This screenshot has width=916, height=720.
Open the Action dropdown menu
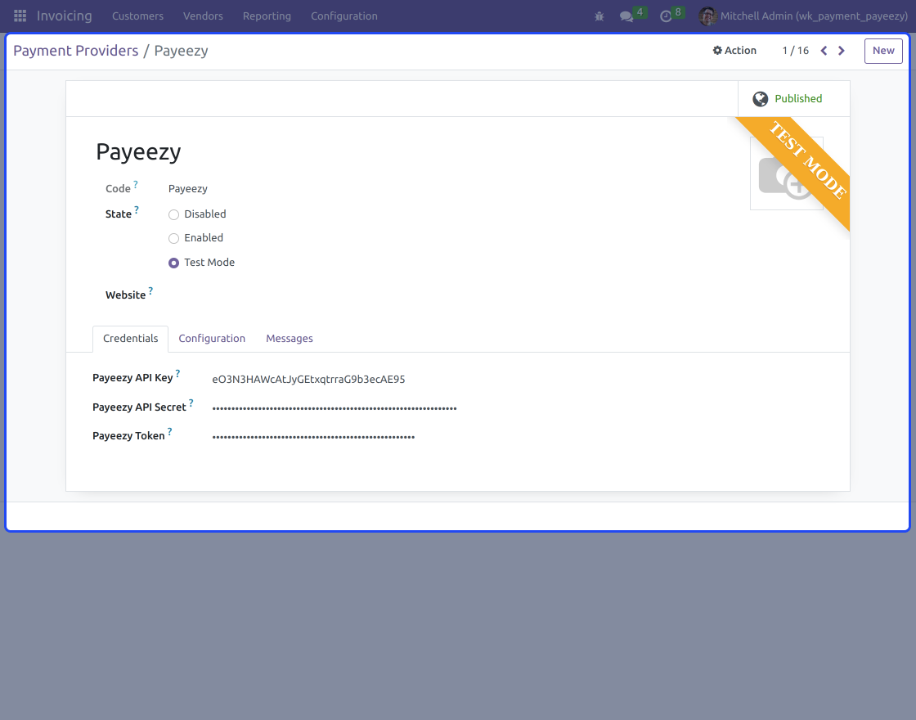click(734, 50)
